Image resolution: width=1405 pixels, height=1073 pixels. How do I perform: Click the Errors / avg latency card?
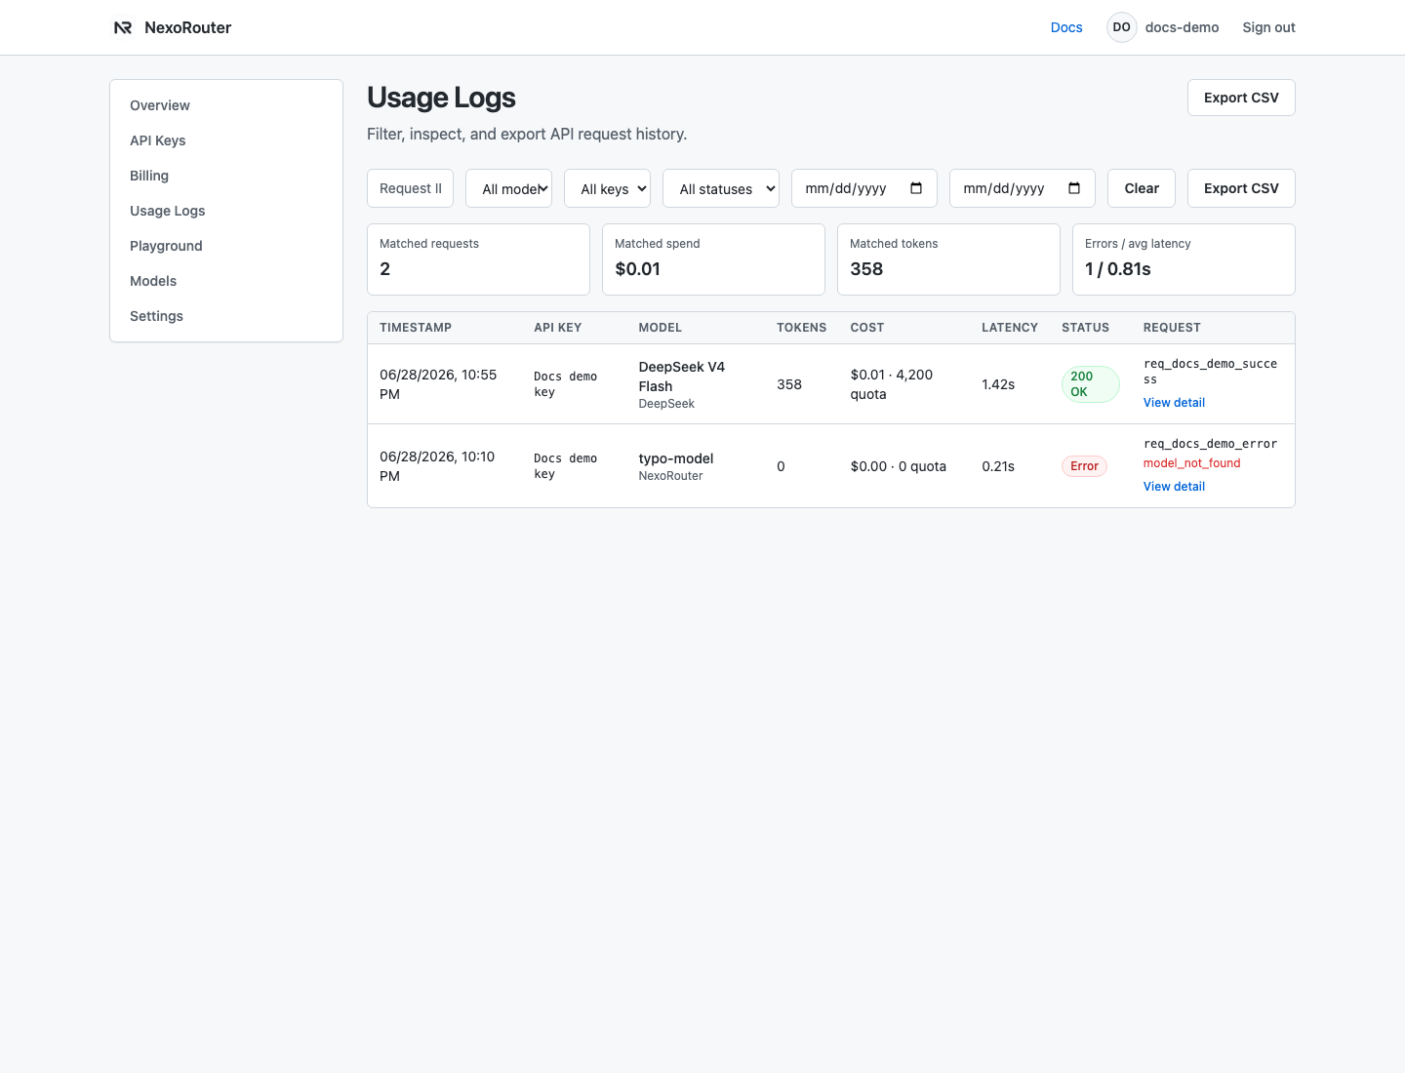point(1184,259)
